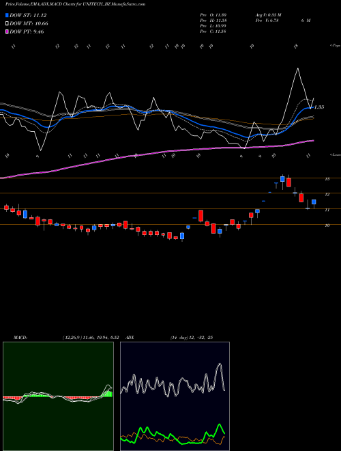Click the 'Pre H: 11.38' value
Screen dimensions: 341x451
[x=213, y=20]
